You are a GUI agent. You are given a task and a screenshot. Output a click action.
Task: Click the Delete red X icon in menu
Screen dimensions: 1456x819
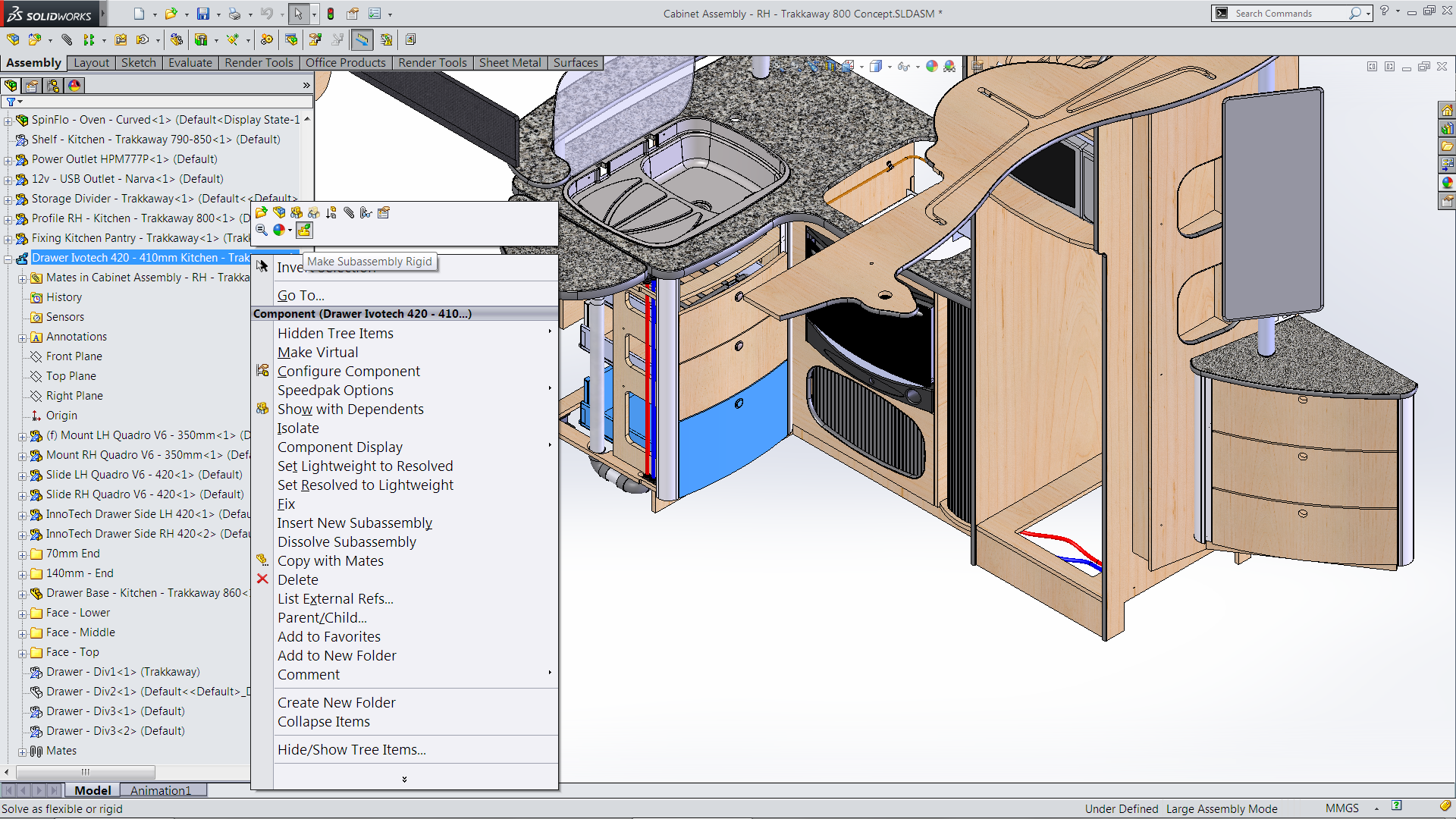pos(262,579)
